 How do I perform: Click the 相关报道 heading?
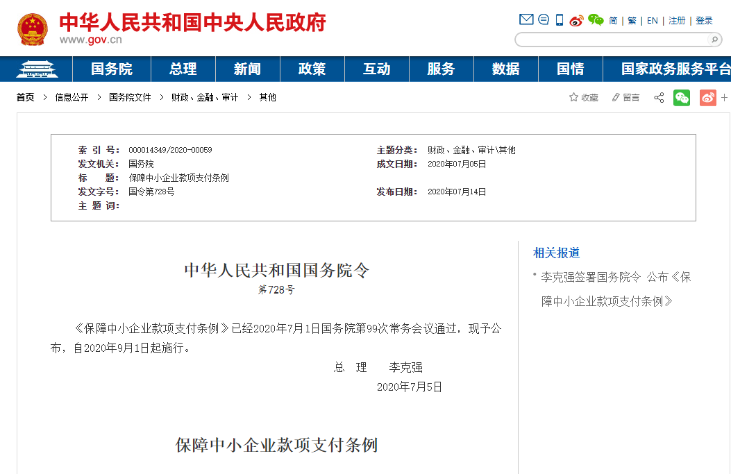coord(556,253)
